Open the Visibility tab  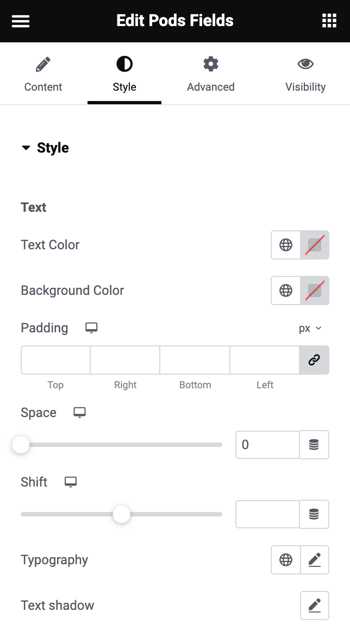[x=305, y=75]
